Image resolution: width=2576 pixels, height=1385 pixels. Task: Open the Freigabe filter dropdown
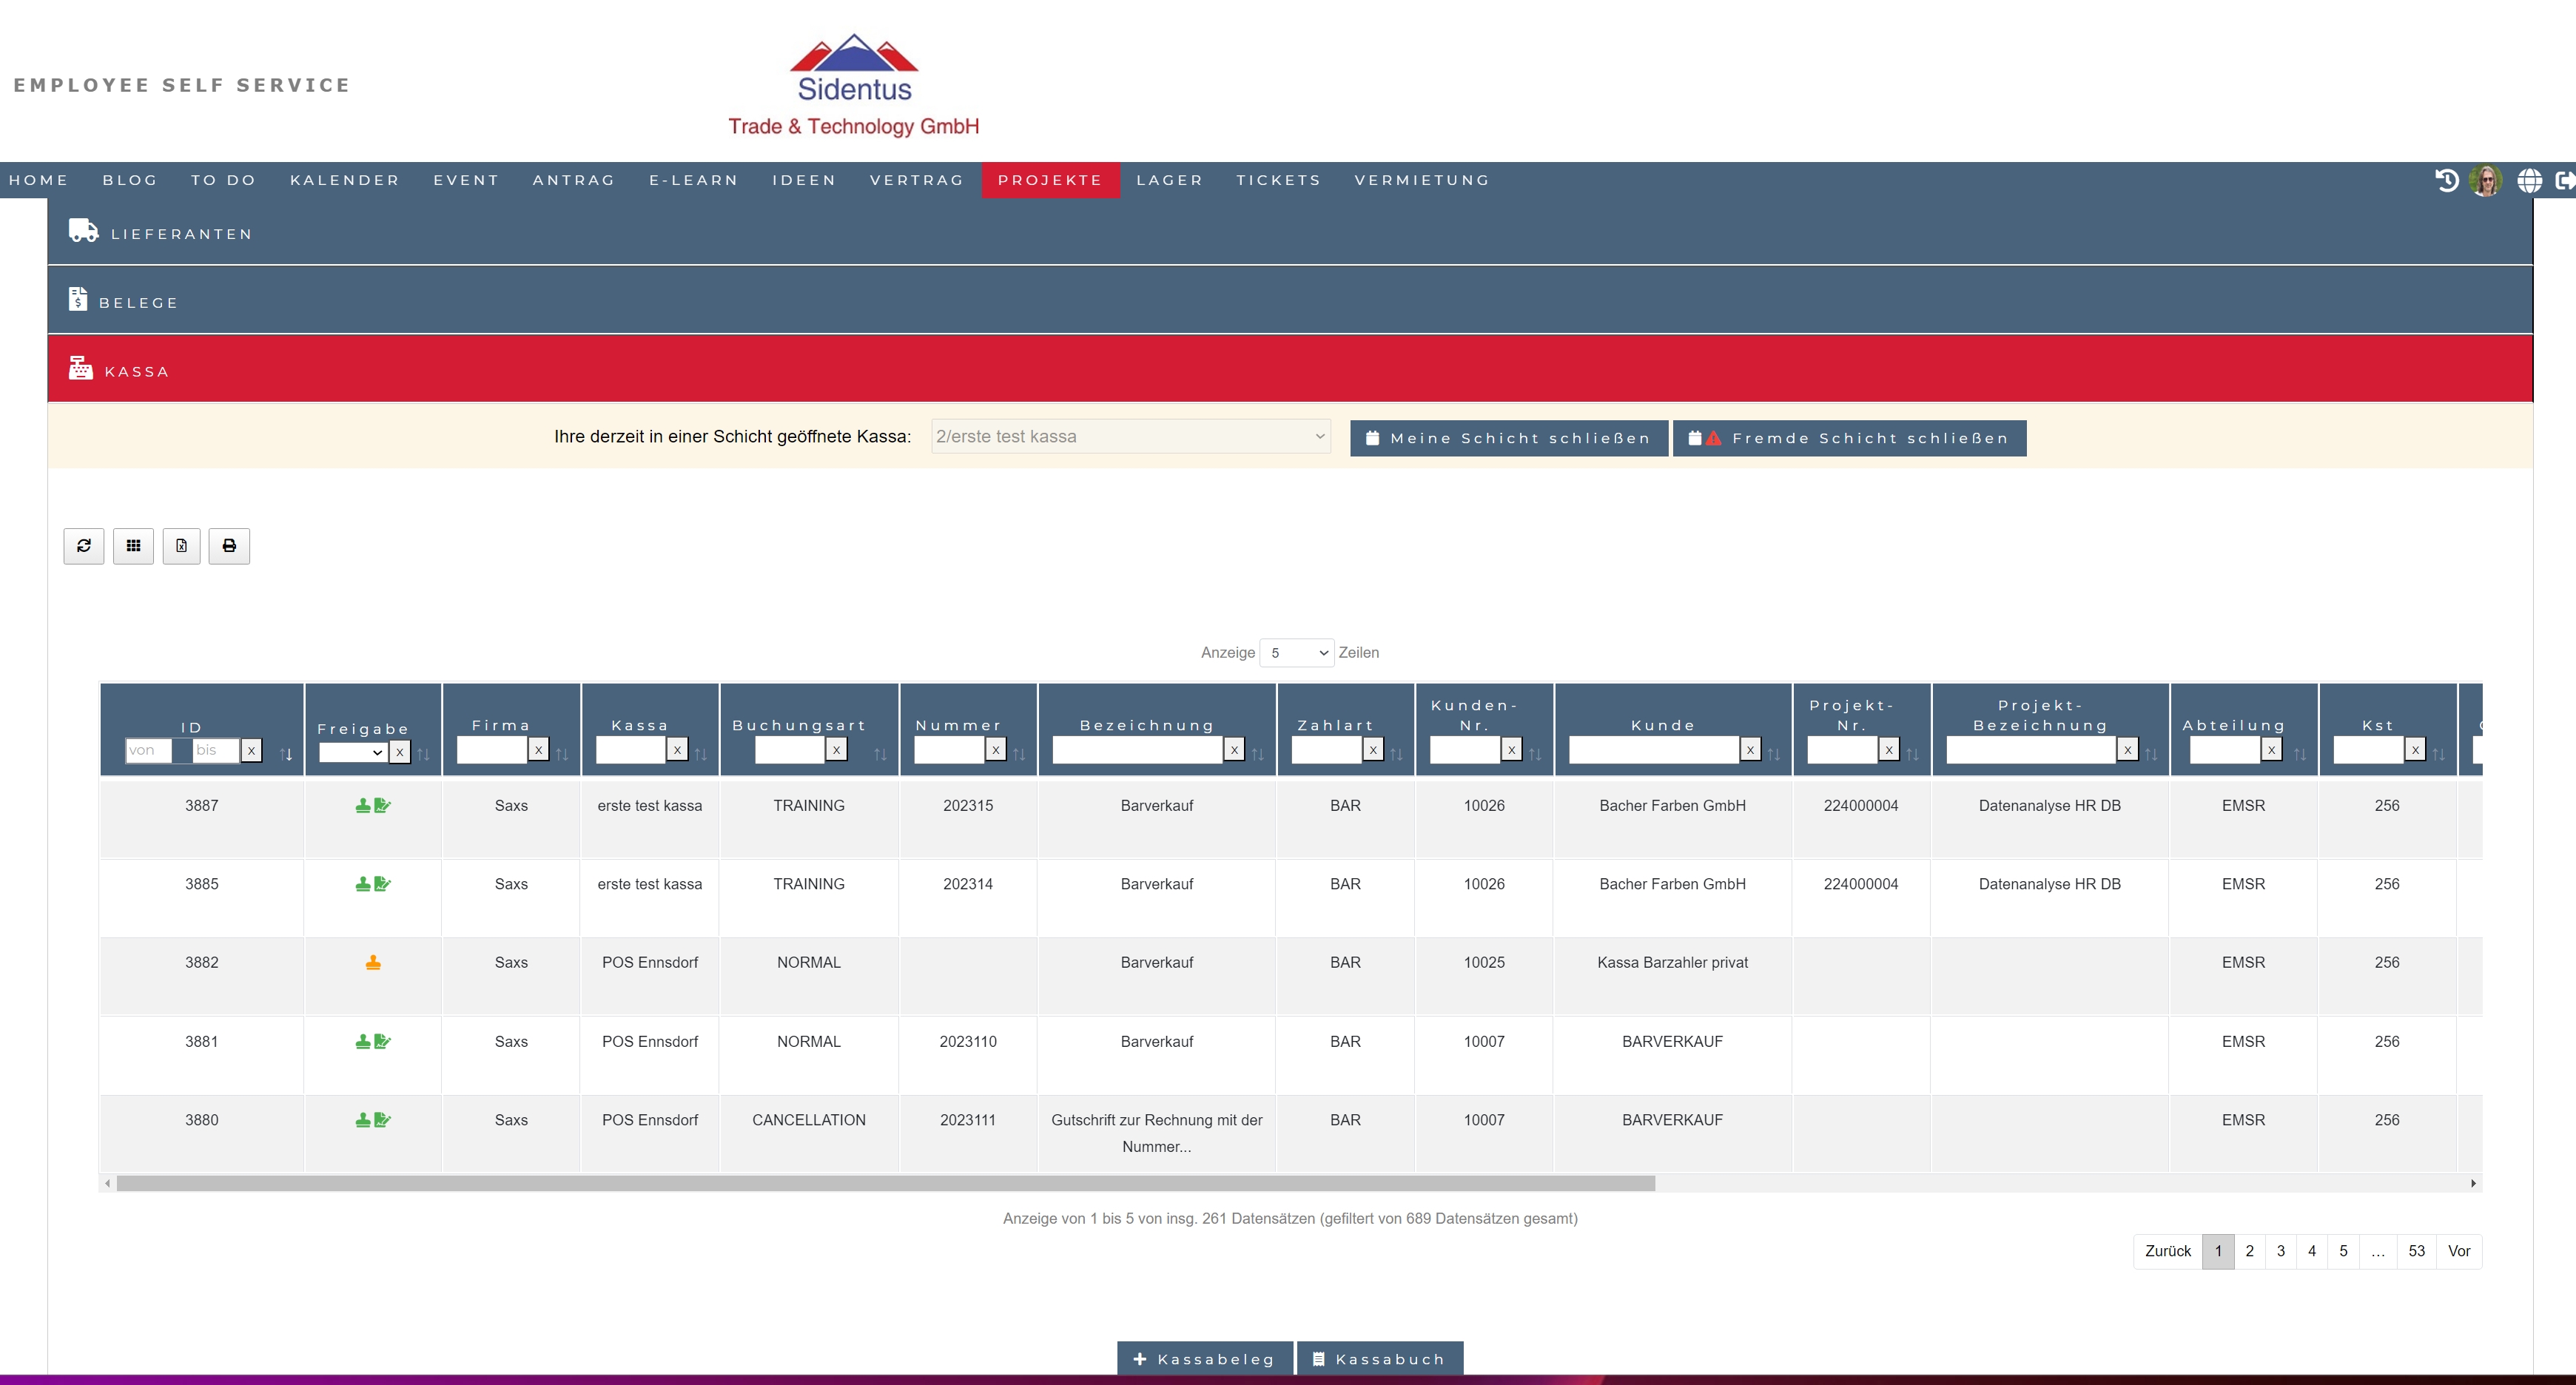coord(352,752)
